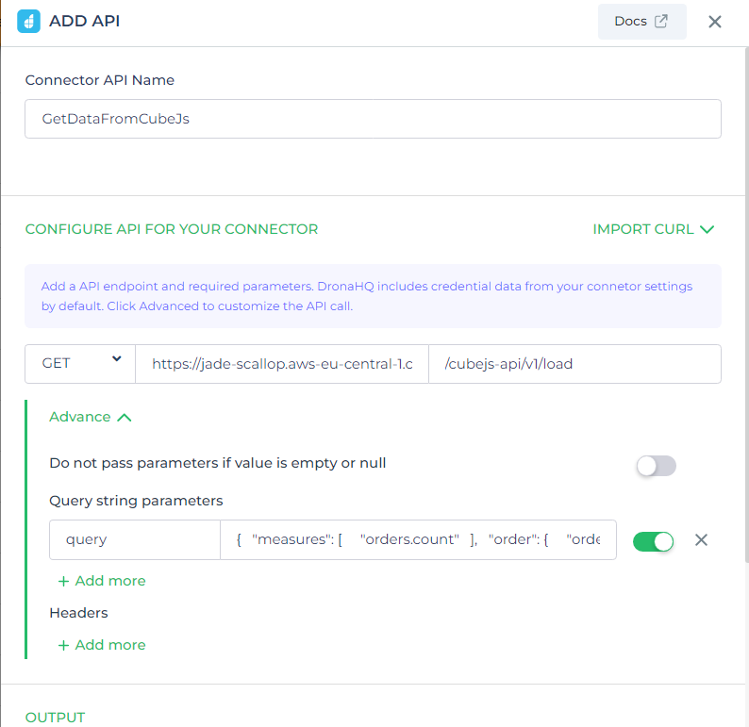Add more query string parameters

tap(102, 581)
